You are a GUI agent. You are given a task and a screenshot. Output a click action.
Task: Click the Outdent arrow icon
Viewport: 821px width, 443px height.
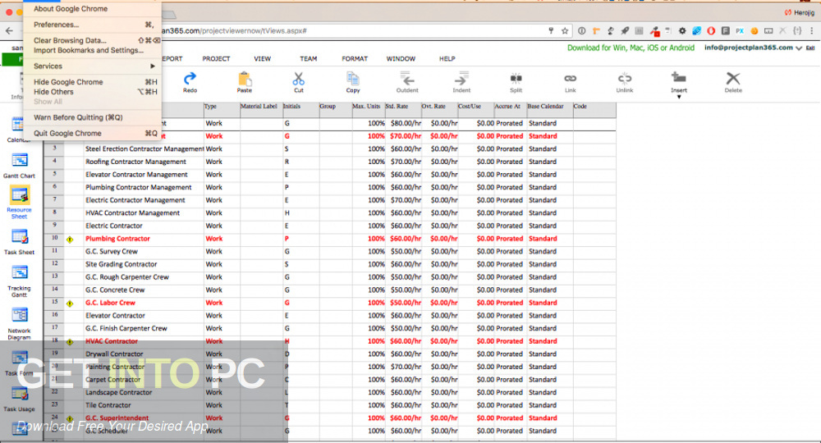tap(407, 79)
